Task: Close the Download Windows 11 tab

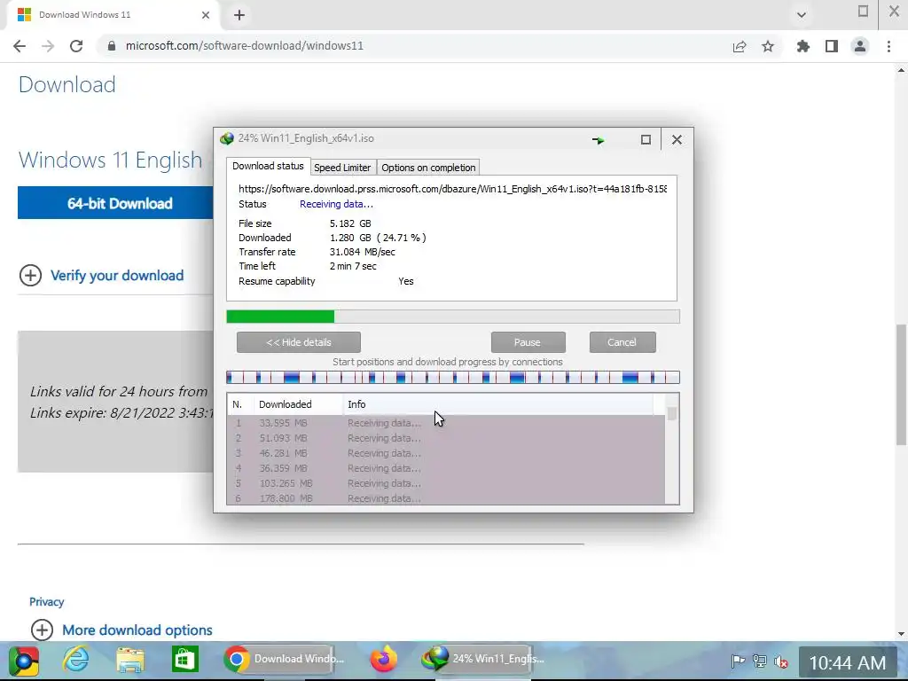Action: click(206, 15)
